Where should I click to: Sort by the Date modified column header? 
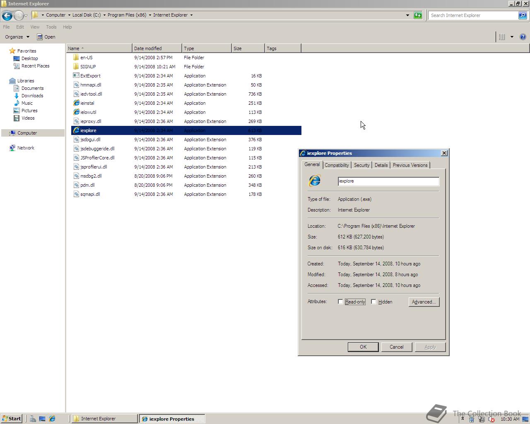pyautogui.click(x=157, y=48)
